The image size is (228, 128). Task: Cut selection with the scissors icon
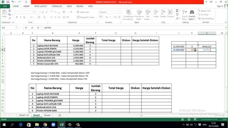[x=10, y=11]
